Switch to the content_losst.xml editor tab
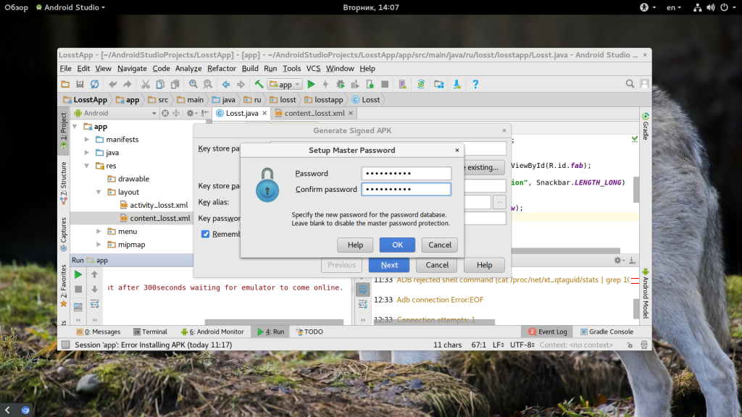This screenshot has height=417, width=742. click(314, 113)
